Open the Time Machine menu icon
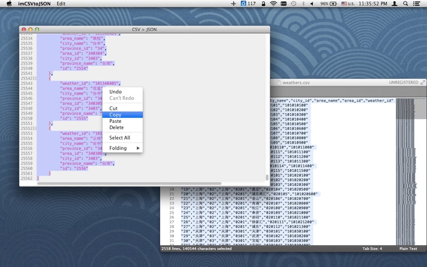Screen dimensions: 427x267 [x=293, y=4]
